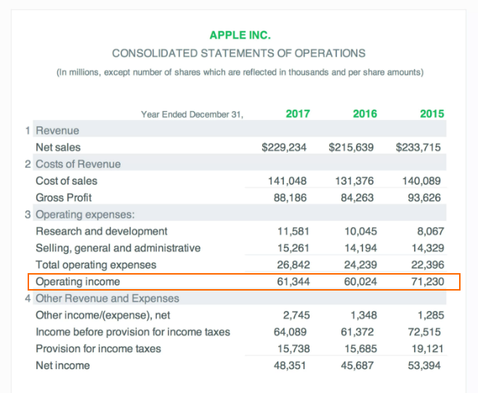Select total operating expenses 24,239

(360, 264)
